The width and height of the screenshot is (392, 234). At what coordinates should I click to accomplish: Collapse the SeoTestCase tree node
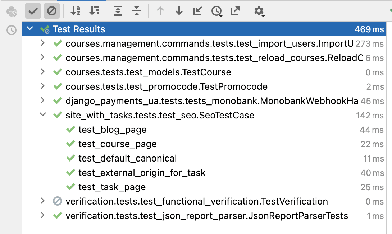point(42,115)
